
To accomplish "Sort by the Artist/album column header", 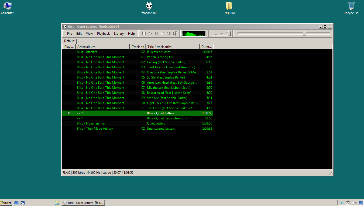I will tap(102, 47).
